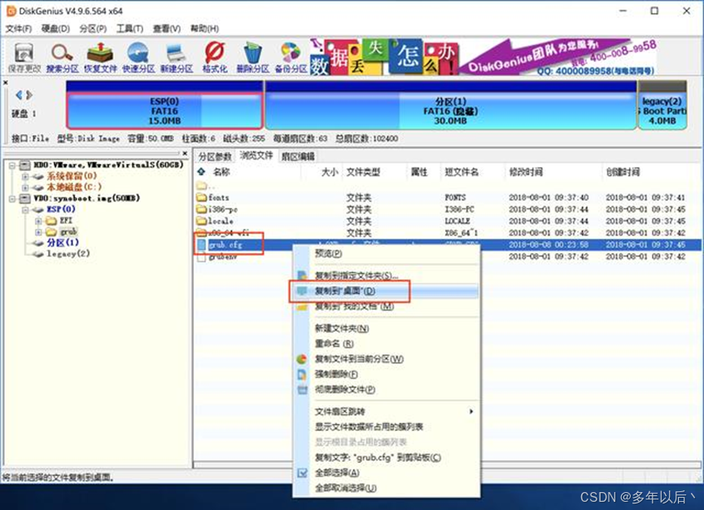Click the 复制文件到当前分区 pie icon
The height and width of the screenshot is (510, 704).
coord(302,359)
